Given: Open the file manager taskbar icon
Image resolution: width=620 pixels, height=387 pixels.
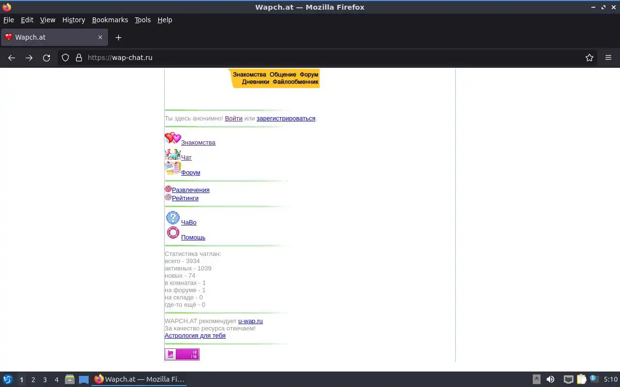Looking at the screenshot, I should pyautogui.click(x=70, y=380).
